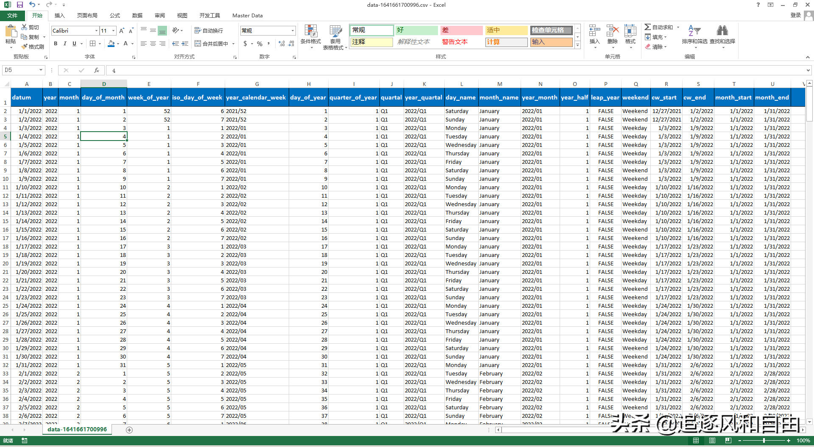814x447 pixels.
Task: Open the number format dropdown showing 常规
Action: pos(292,30)
